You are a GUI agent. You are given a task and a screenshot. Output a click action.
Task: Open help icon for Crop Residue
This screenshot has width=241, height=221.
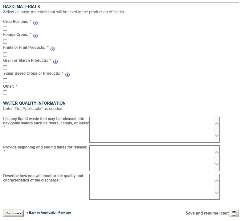point(35,23)
